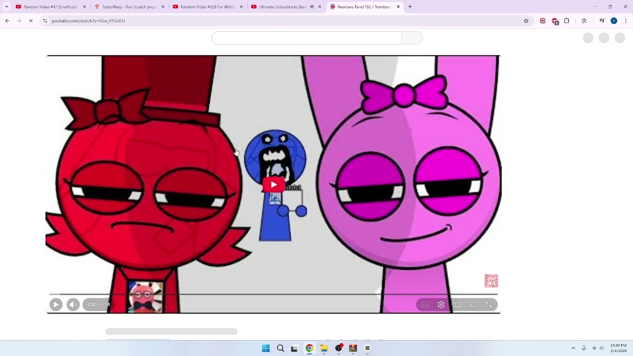Open the Windows Start menu
The image size is (633, 356).
[x=266, y=349]
